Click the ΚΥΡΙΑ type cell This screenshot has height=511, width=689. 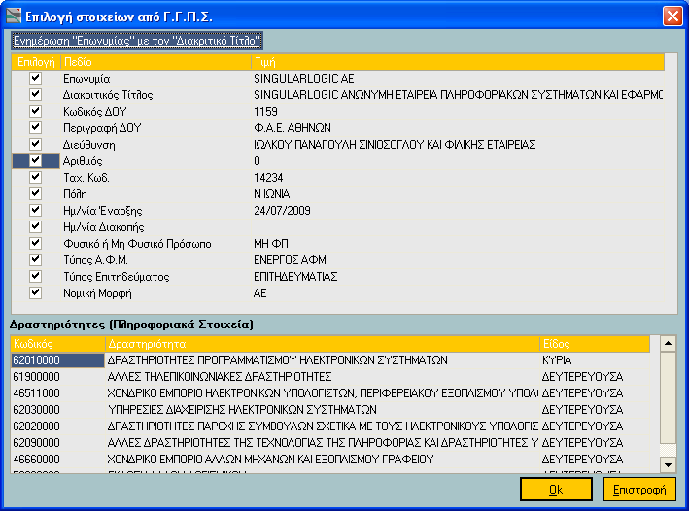tap(556, 360)
